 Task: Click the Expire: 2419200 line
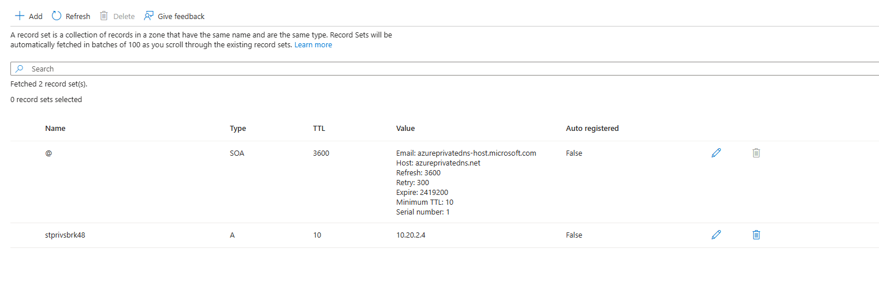422,193
